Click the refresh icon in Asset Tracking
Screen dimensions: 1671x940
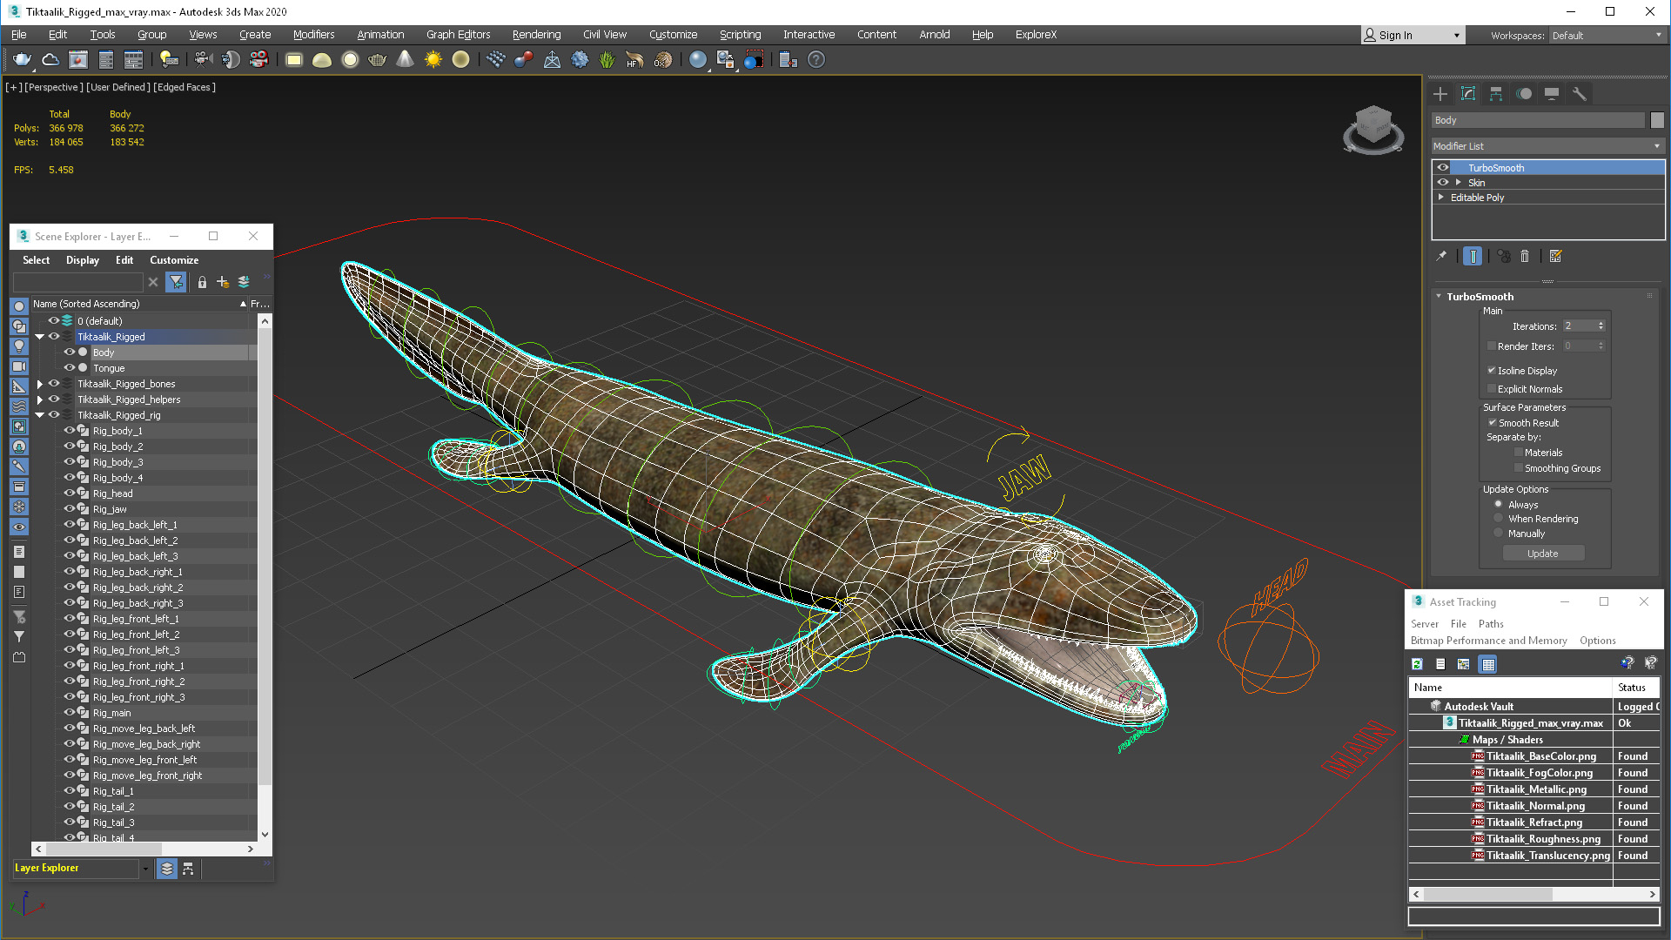pyautogui.click(x=1417, y=664)
